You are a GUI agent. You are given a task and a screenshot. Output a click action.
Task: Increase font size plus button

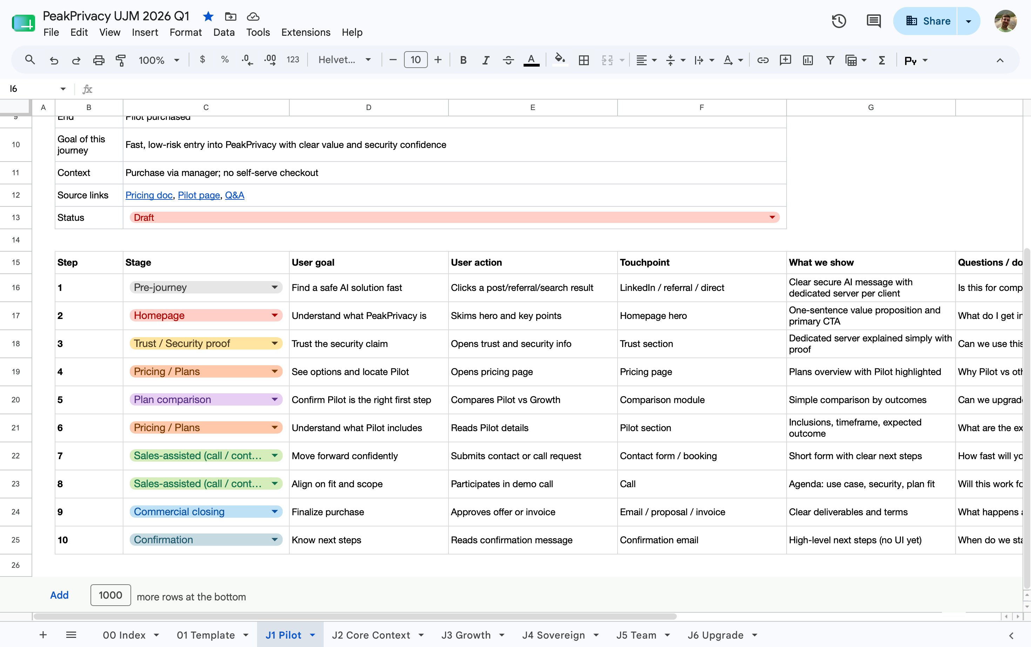[x=438, y=60]
